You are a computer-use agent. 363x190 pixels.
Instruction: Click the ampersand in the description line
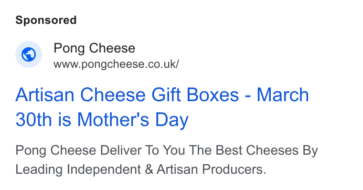click(x=149, y=169)
